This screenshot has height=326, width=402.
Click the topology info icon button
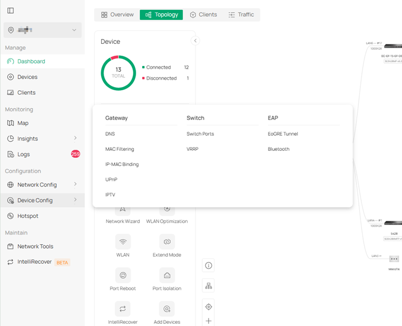(x=209, y=265)
